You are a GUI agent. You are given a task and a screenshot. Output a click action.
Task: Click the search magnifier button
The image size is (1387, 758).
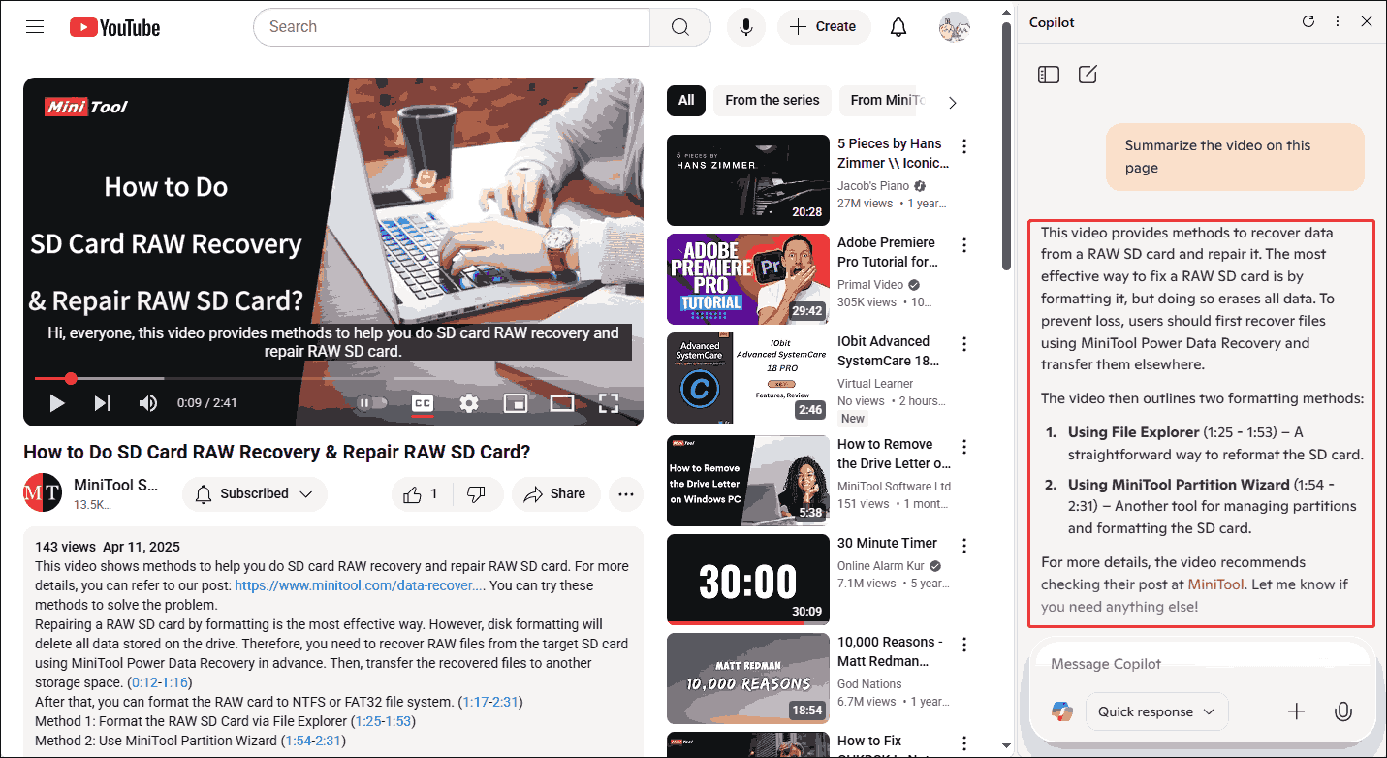pos(680,27)
